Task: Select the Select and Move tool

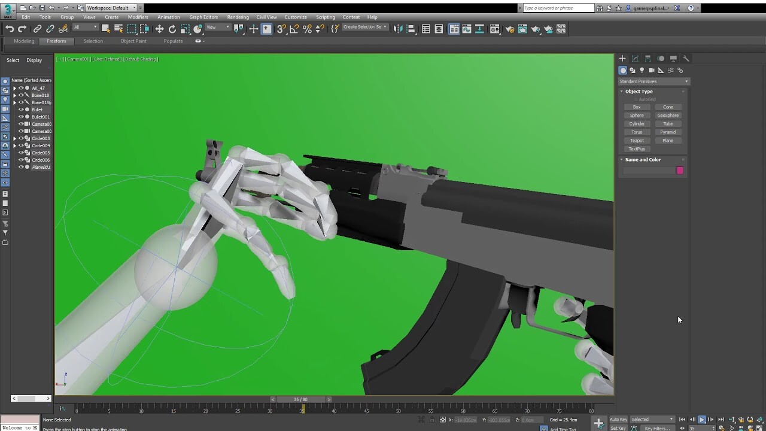Action: coord(159,28)
